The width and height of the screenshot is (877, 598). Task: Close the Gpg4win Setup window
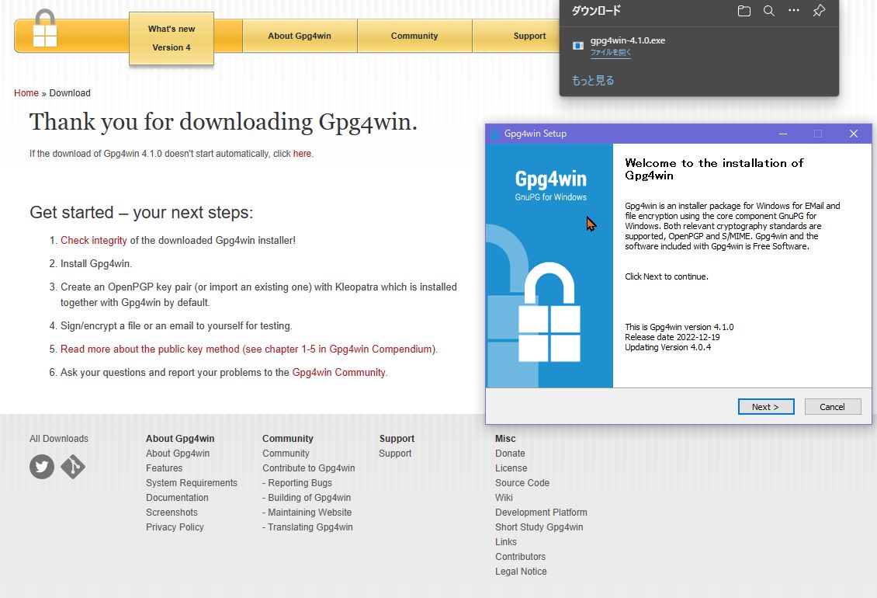(x=853, y=134)
